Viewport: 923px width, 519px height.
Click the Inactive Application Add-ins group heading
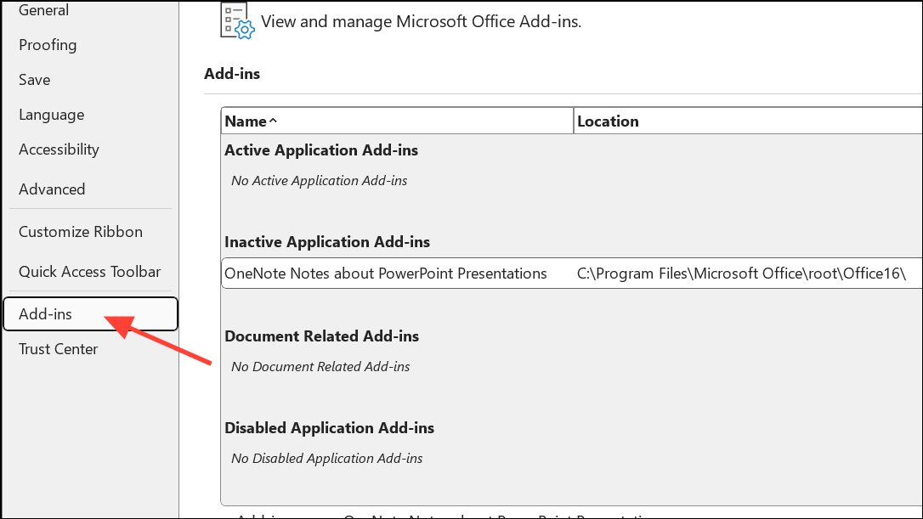point(327,242)
